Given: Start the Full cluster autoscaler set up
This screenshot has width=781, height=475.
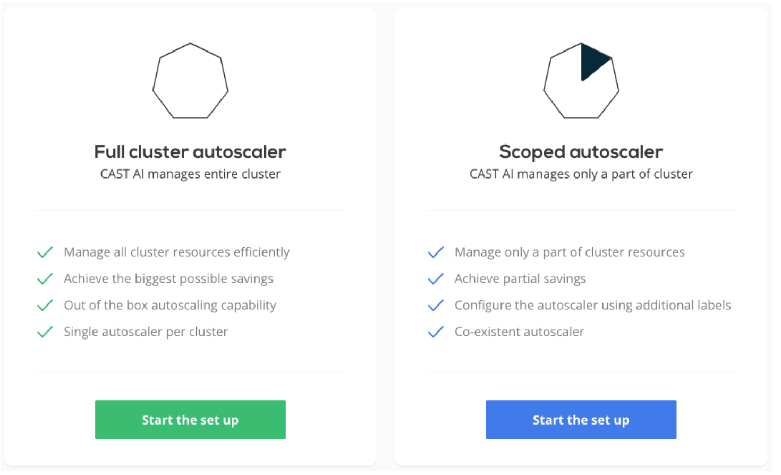Looking at the screenshot, I should point(190,420).
